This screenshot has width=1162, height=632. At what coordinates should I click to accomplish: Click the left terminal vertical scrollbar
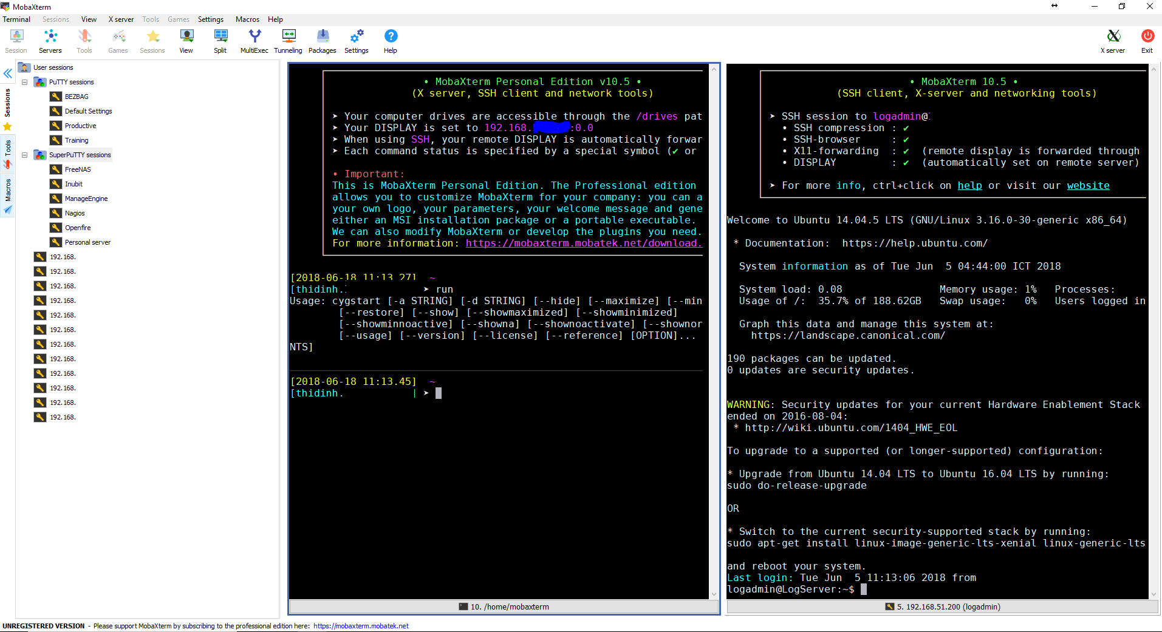coord(714,331)
